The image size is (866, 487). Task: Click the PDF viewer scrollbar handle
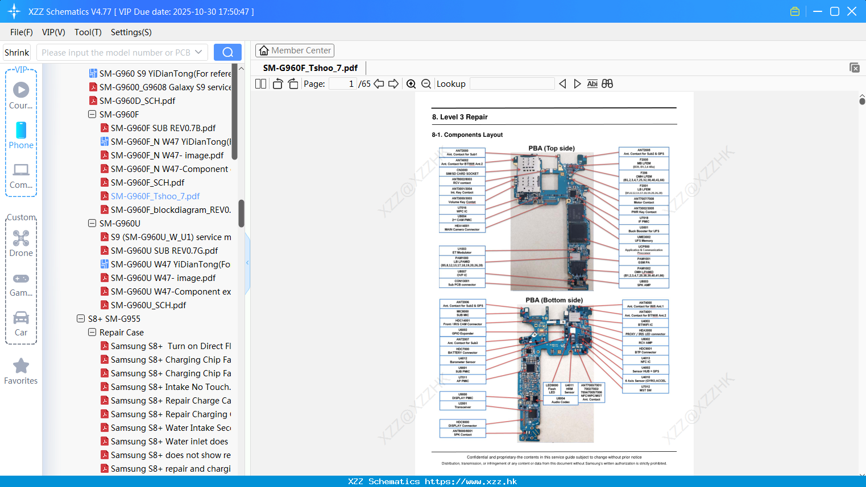[x=862, y=100]
